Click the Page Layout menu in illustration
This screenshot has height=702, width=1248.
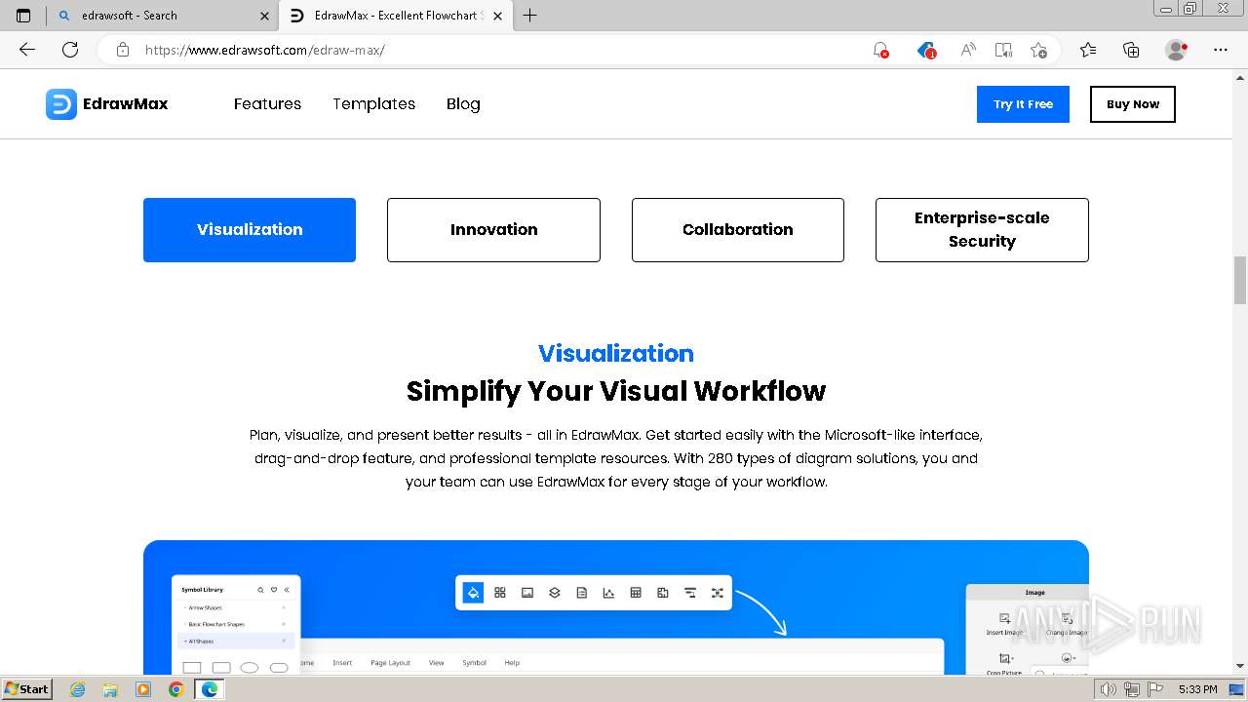click(x=390, y=663)
